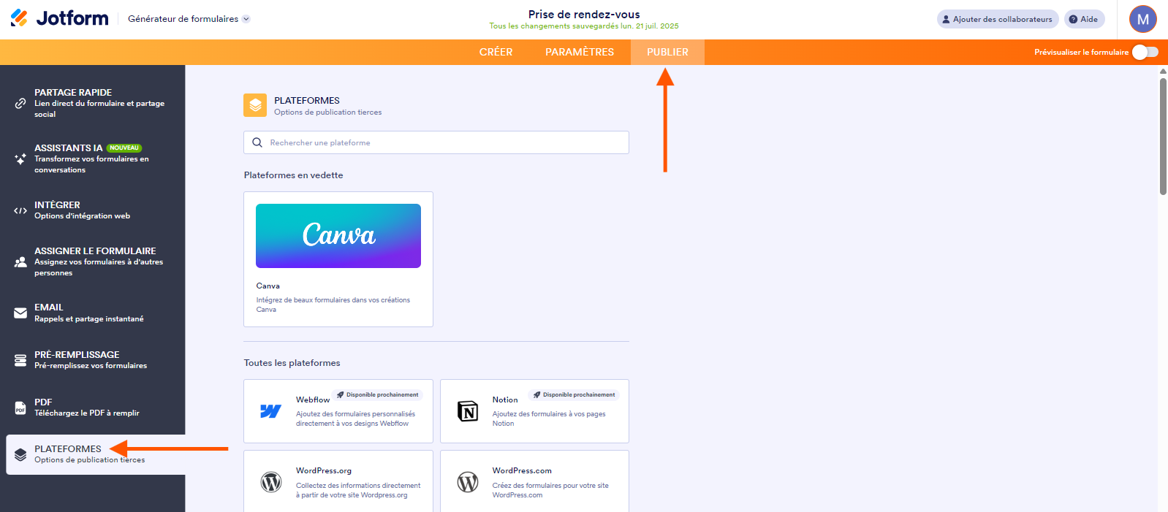Open PDF sidebar item
This screenshot has height=512, width=1168.
[x=93, y=408]
